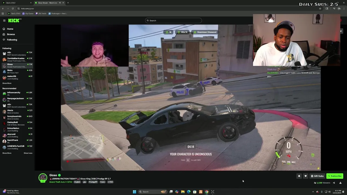Click Gioso streamer avatar
This screenshot has width=347, height=195.
pyautogui.click(x=43, y=178)
